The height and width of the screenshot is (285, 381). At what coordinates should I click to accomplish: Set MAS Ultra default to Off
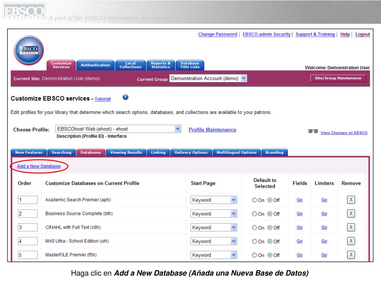tap(270, 242)
